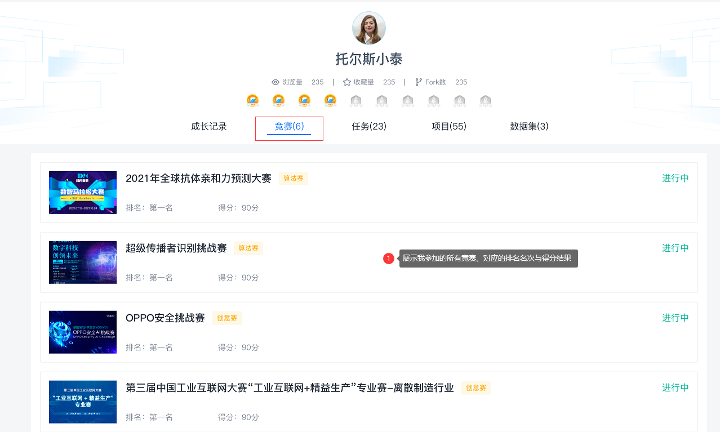Switch to the 成长记录 tab
Image resolution: width=720 pixels, height=432 pixels.
point(208,127)
